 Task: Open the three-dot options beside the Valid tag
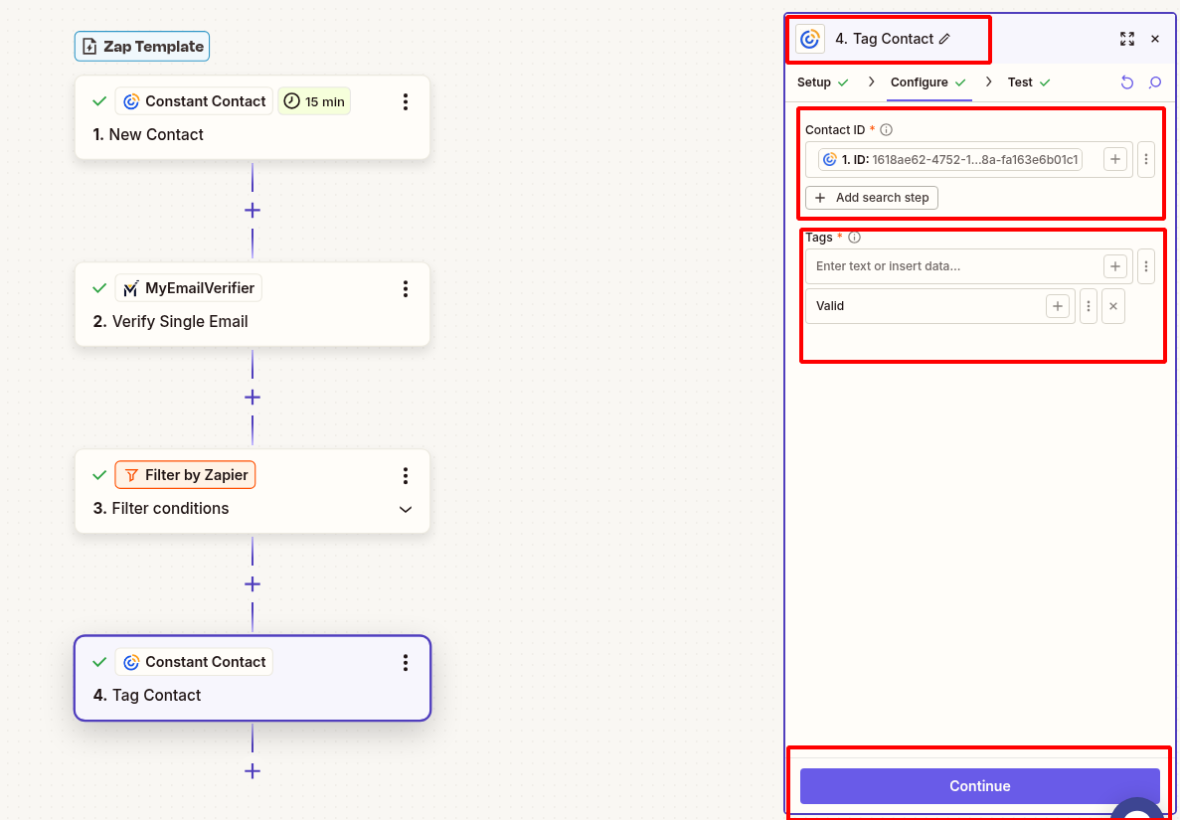point(1089,306)
